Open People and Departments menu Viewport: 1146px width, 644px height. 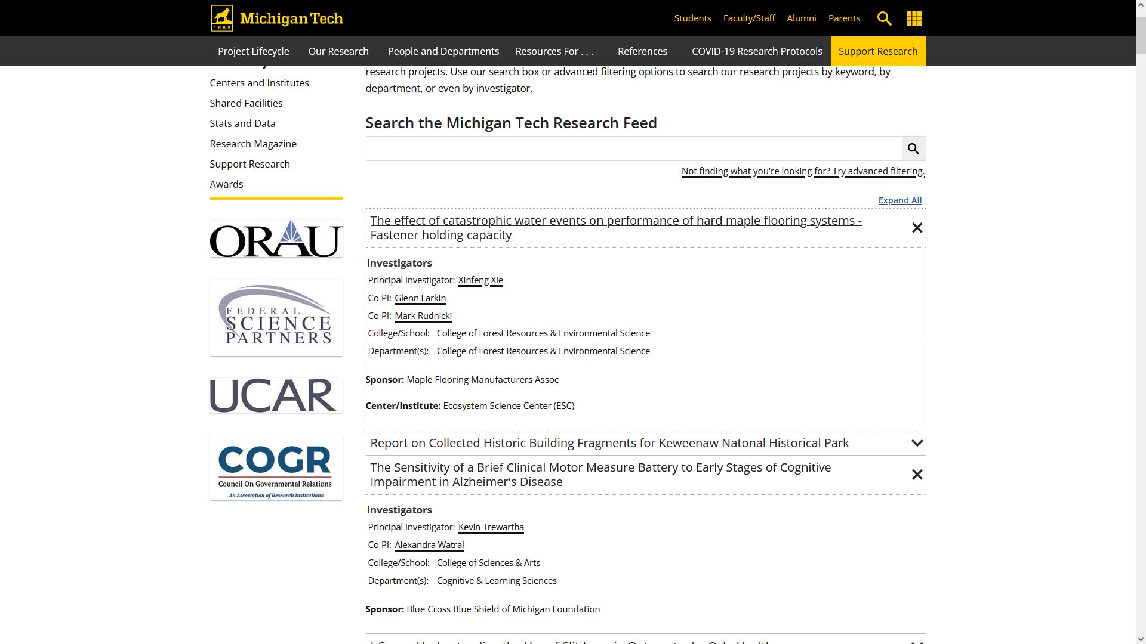click(443, 51)
